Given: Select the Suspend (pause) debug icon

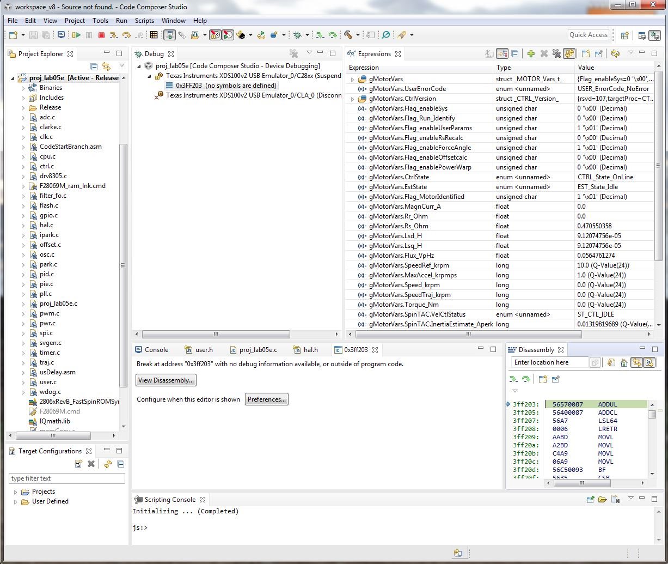Looking at the screenshot, I should pos(90,35).
